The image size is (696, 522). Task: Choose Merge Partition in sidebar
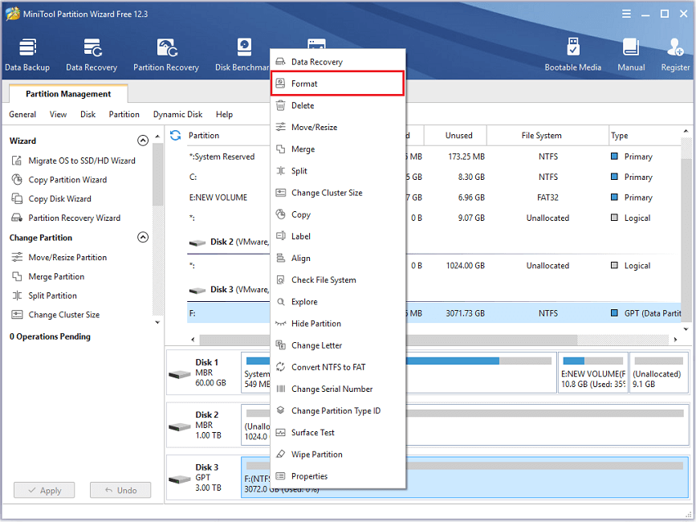pos(48,276)
